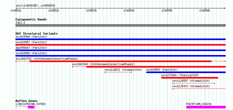The width and height of the screenshot is (233, 110).
Task: Select the blue bar for dgv658n67
Action: [x=120, y=50]
